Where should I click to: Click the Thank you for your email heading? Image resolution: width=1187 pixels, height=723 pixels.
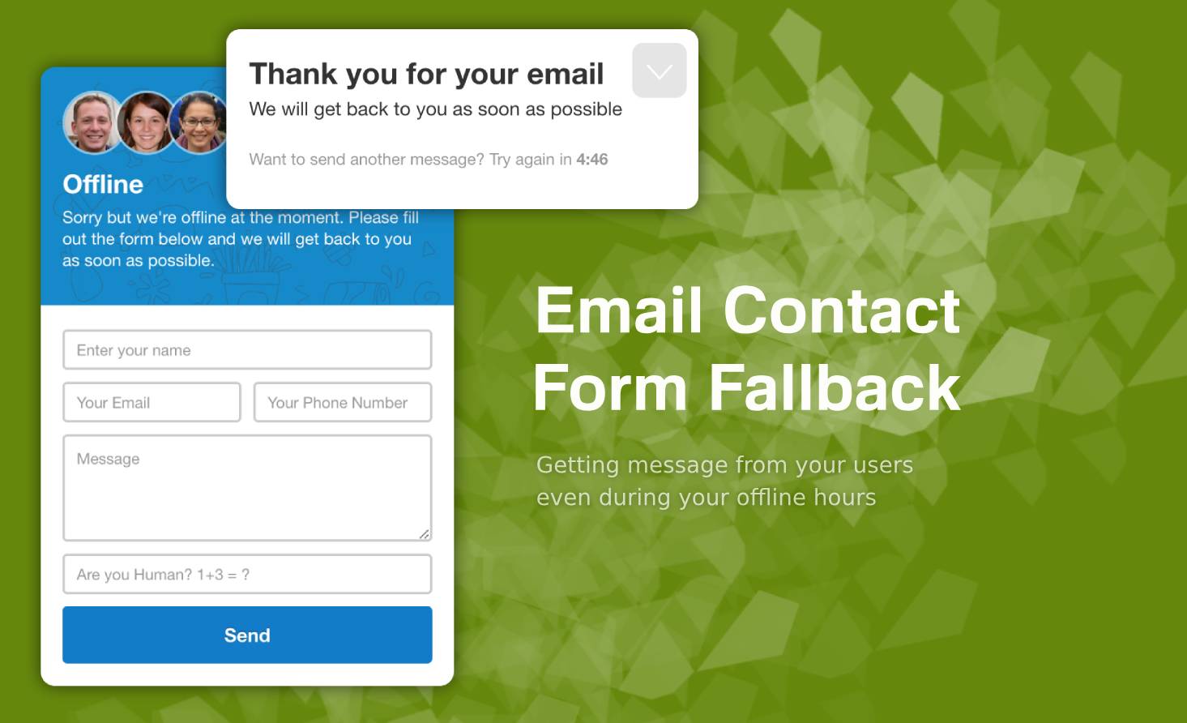426,74
